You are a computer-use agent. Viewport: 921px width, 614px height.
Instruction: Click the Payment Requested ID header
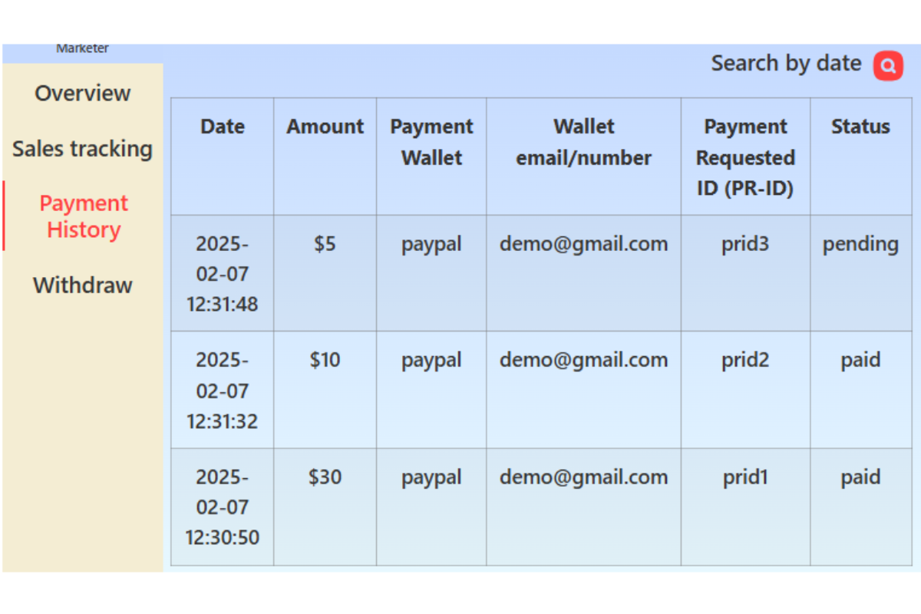(x=745, y=157)
